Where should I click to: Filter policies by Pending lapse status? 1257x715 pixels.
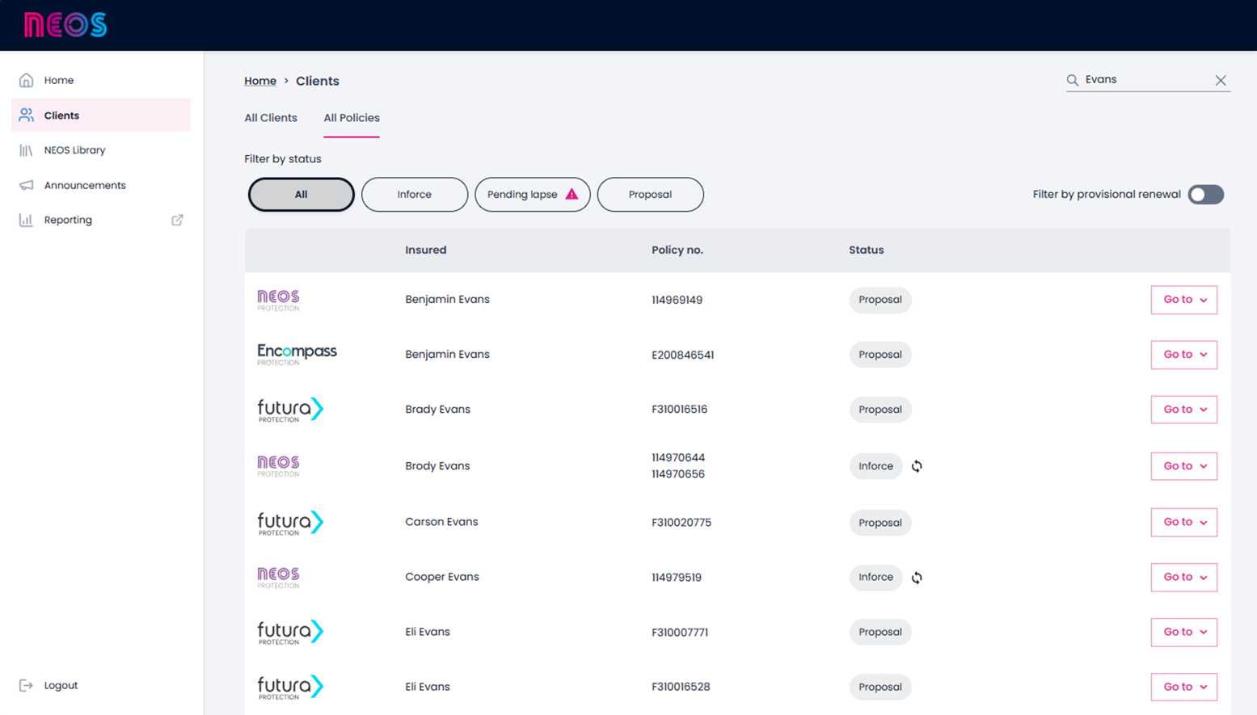532,195
